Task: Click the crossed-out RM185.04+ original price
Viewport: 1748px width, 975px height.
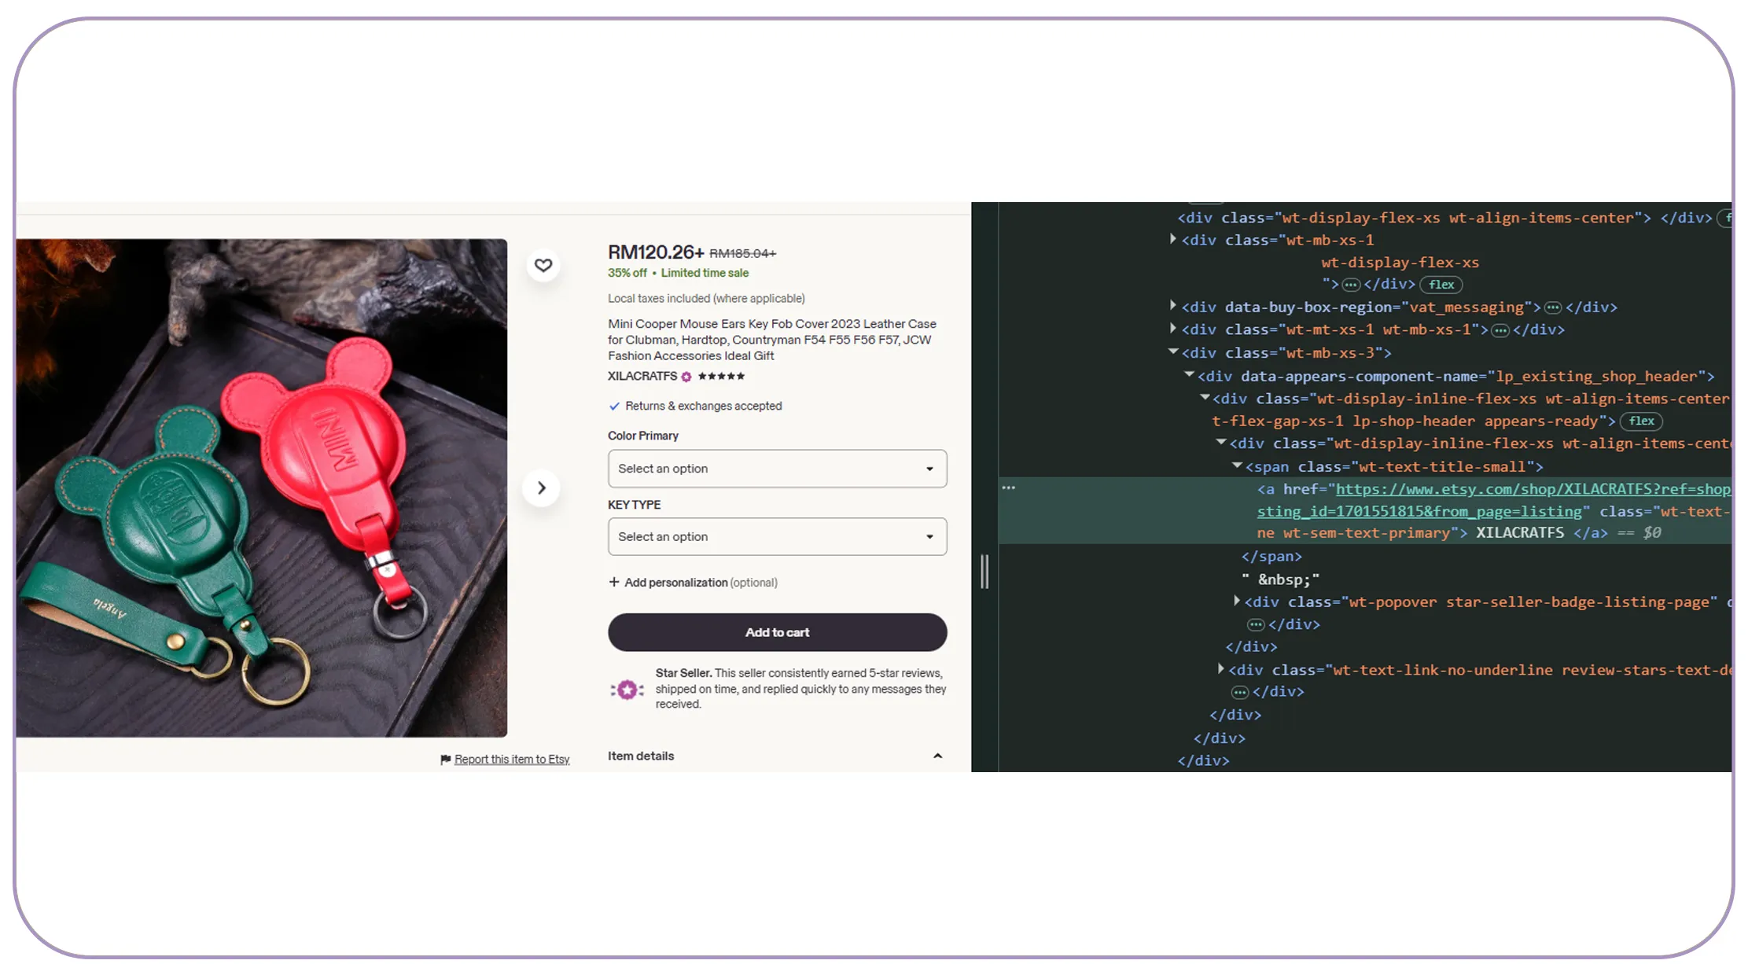Action: 742,253
